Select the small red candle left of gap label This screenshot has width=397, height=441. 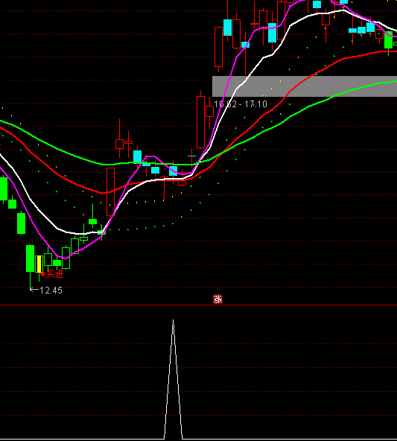(x=209, y=112)
